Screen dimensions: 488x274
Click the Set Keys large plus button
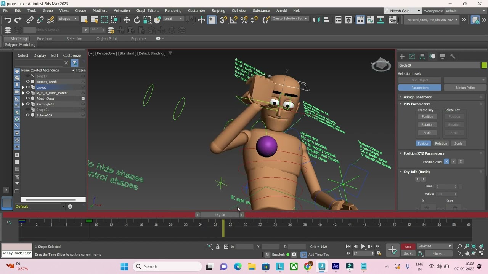point(392,250)
